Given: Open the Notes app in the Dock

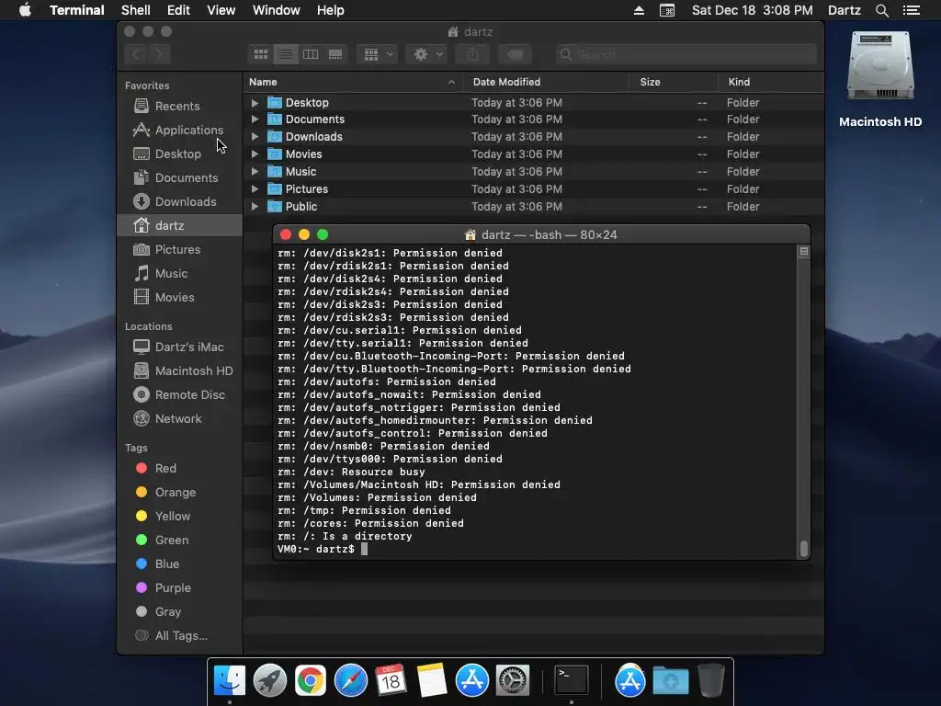Looking at the screenshot, I should pyautogui.click(x=431, y=681).
